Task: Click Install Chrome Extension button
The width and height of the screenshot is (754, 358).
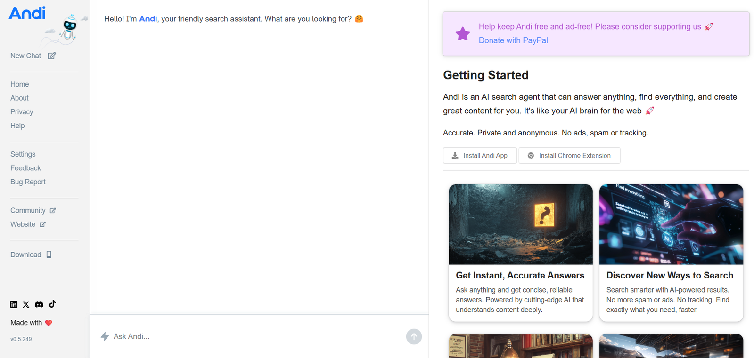Action: (x=569, y=156)
